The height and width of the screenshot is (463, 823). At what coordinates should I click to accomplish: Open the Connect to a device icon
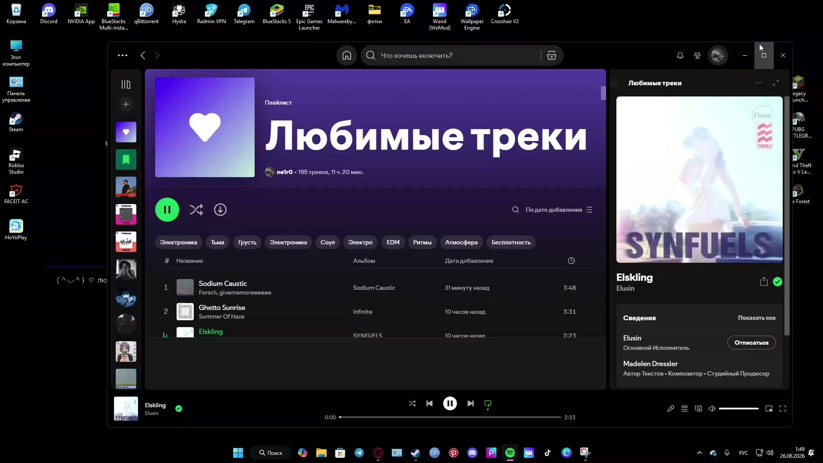tap(698, 409)
